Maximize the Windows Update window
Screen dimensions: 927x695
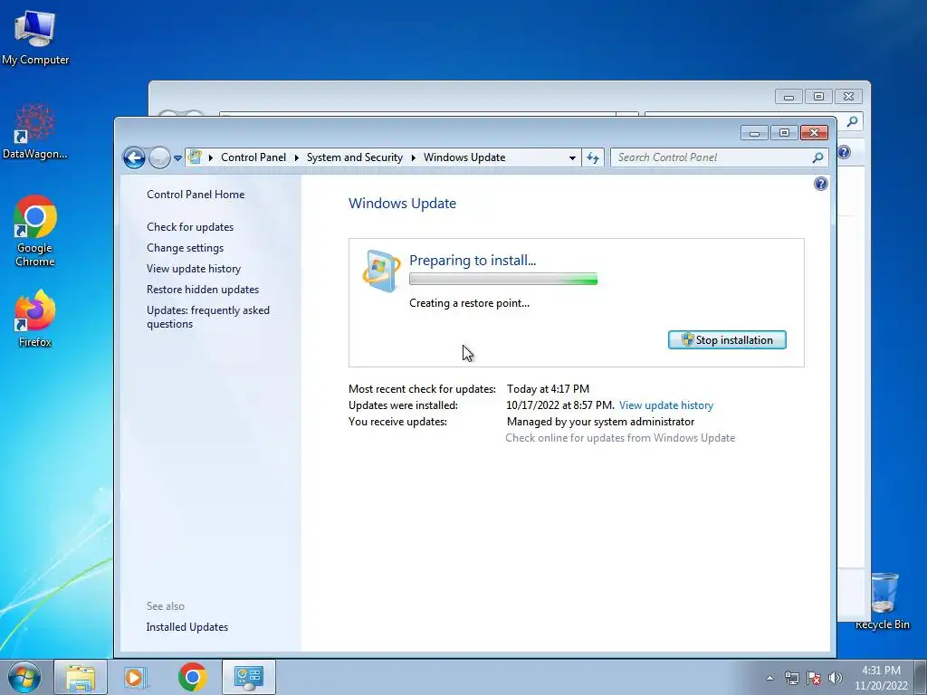[784, 133]
